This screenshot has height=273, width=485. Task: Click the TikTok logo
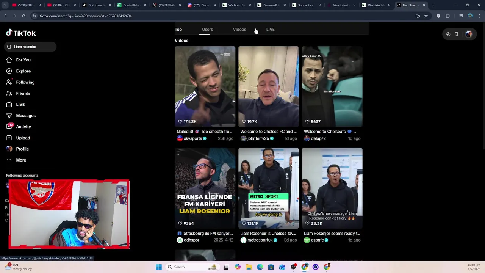(x=21, y=33)
